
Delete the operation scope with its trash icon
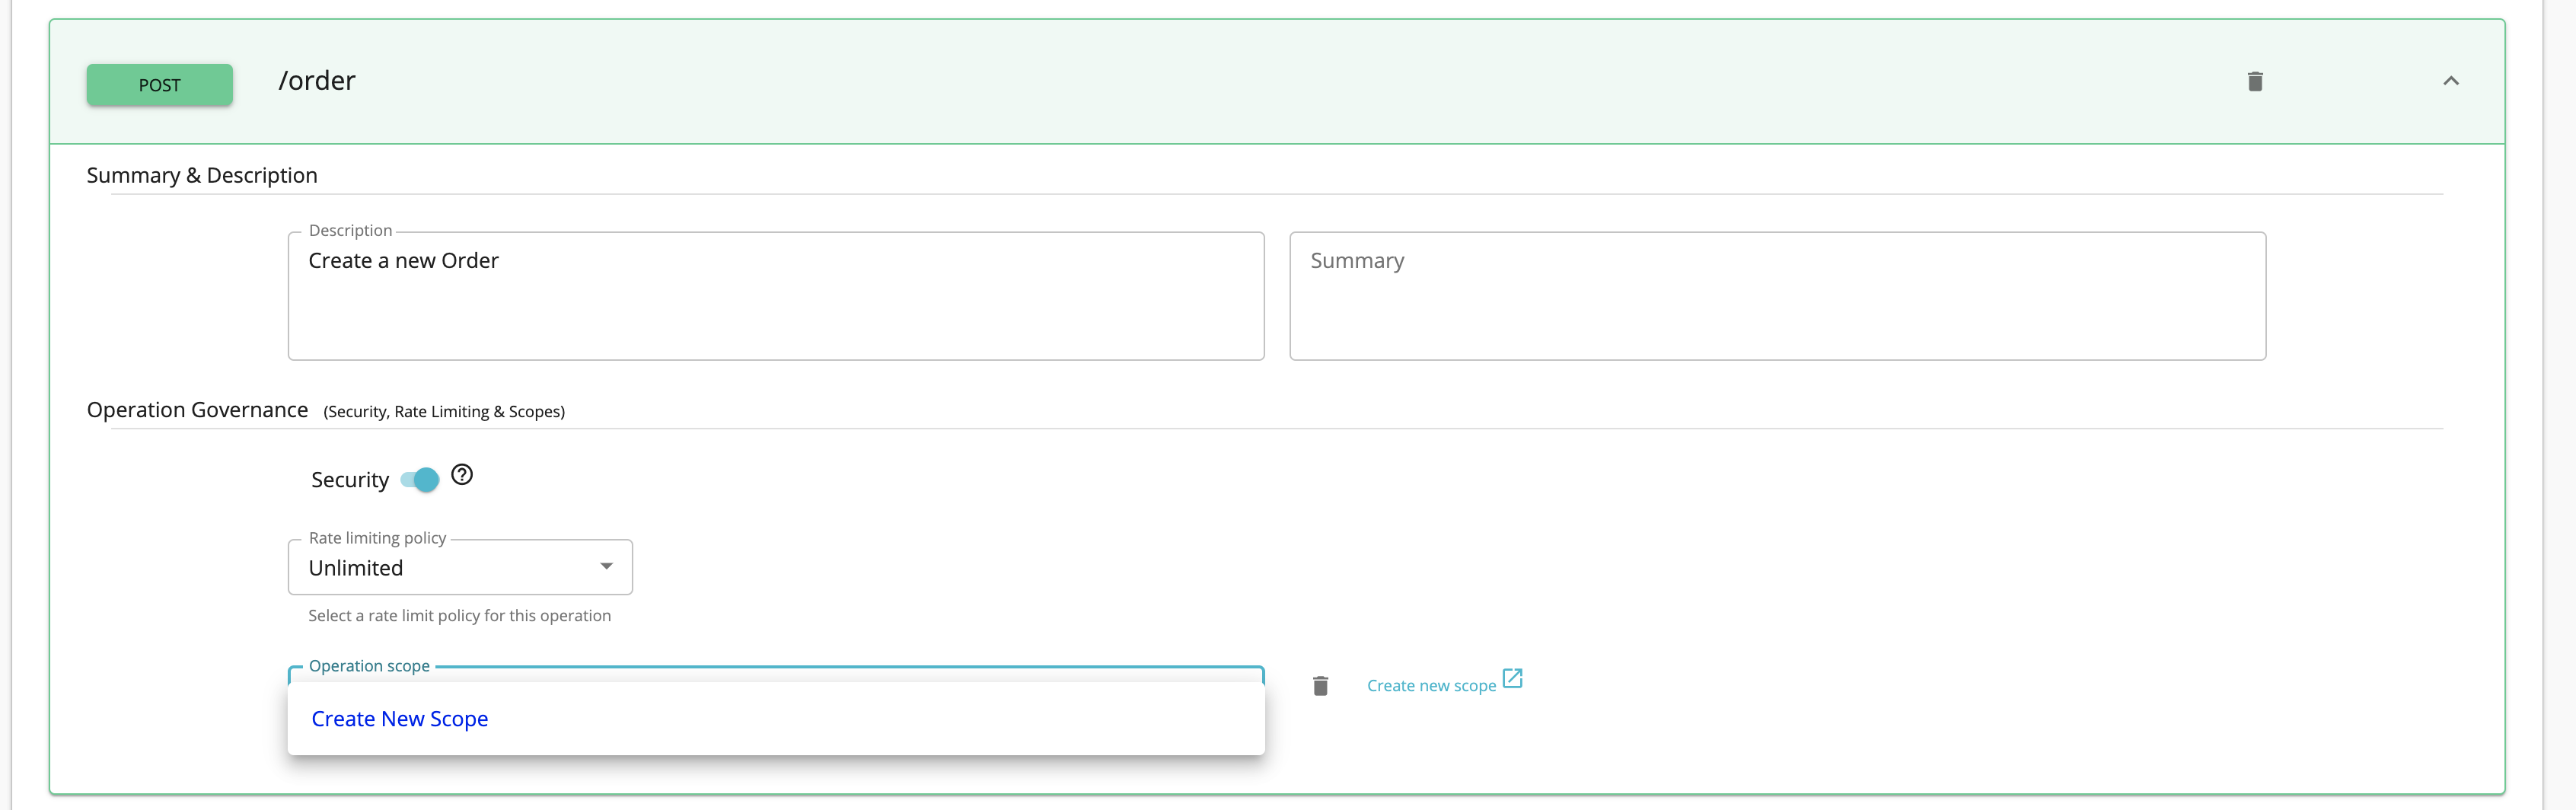pyautogui.click(x=1320, y=685)
